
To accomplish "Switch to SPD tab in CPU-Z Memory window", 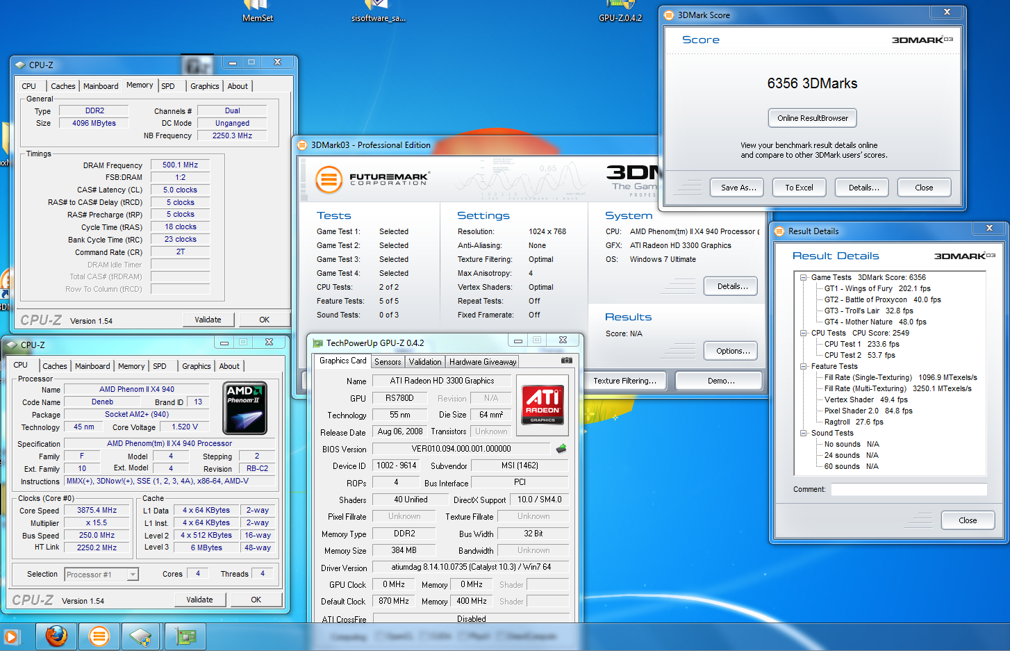I will point(168,86).
